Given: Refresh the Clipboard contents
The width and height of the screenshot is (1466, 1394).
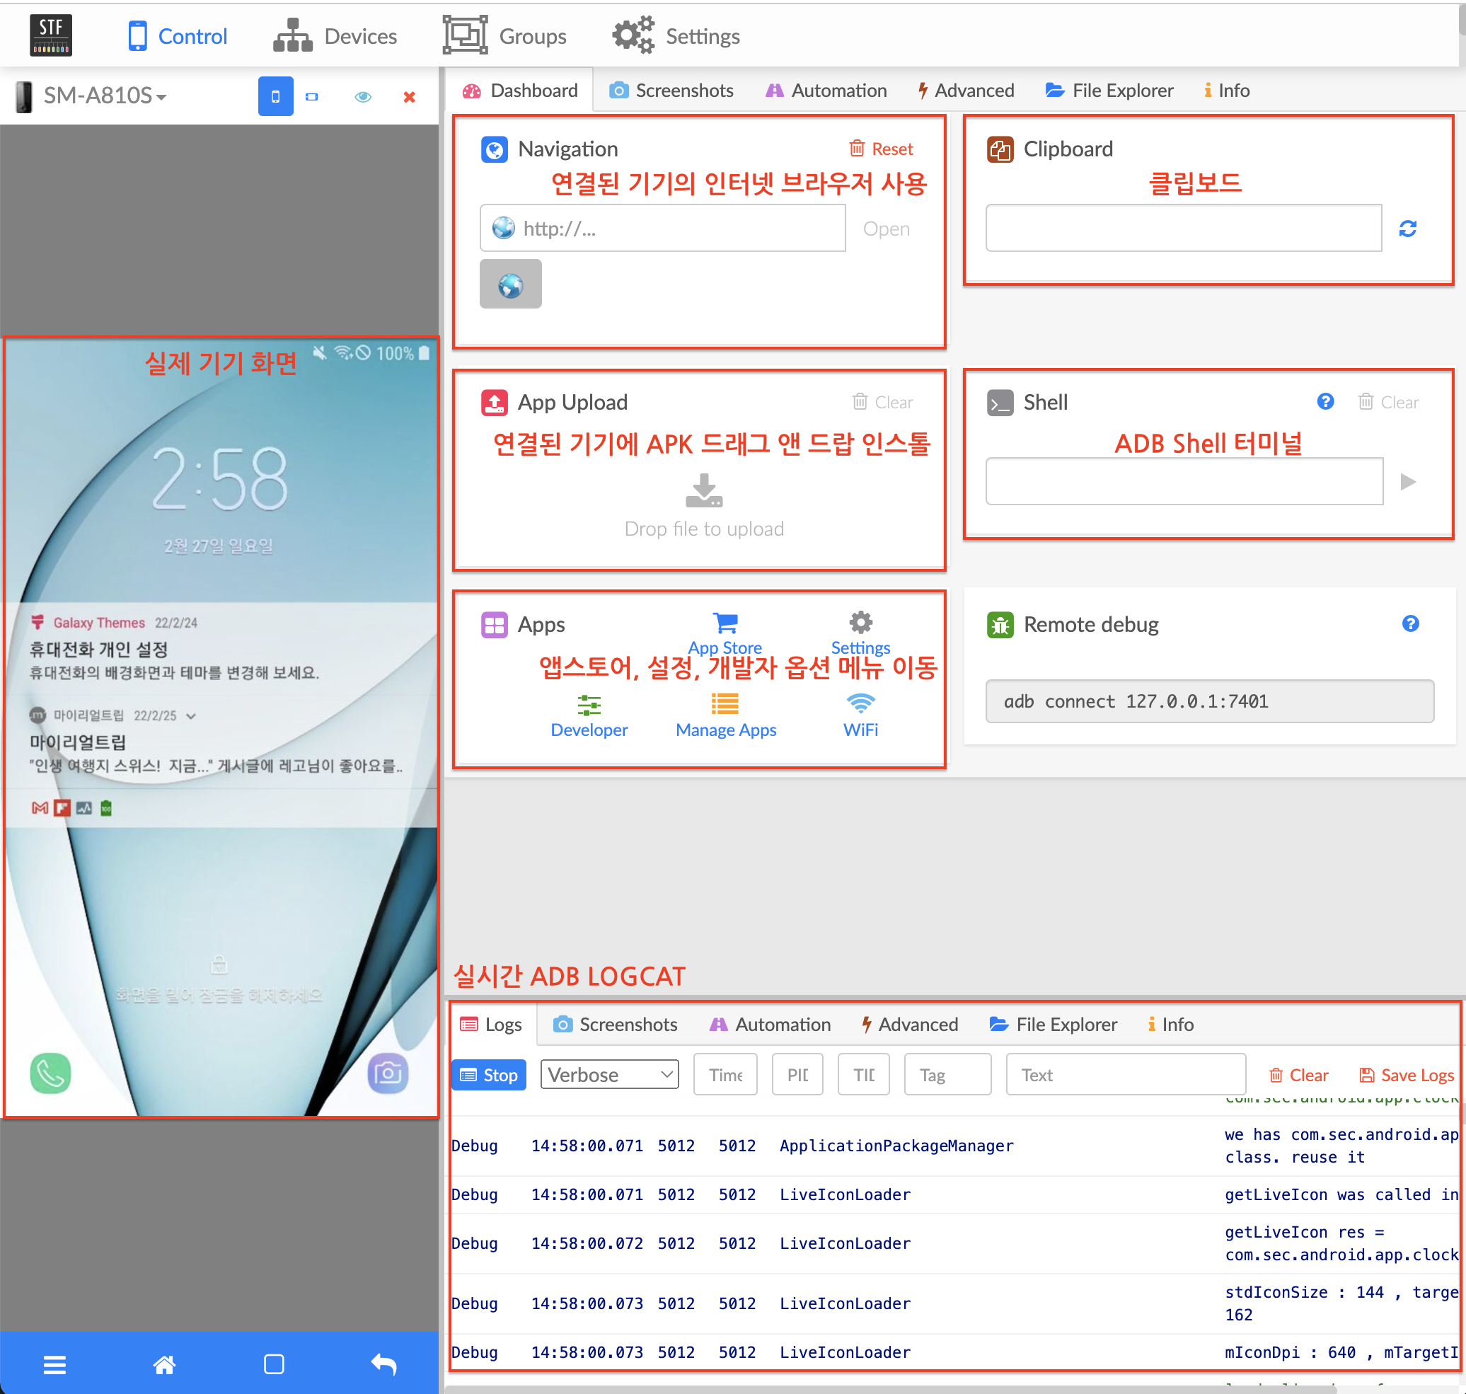Looking at the screenshot, I should 1409,228.
